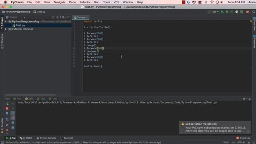Collapse all in the Project panel
Viewport: 256px width, 144px height.
click(x=57, y=17)
